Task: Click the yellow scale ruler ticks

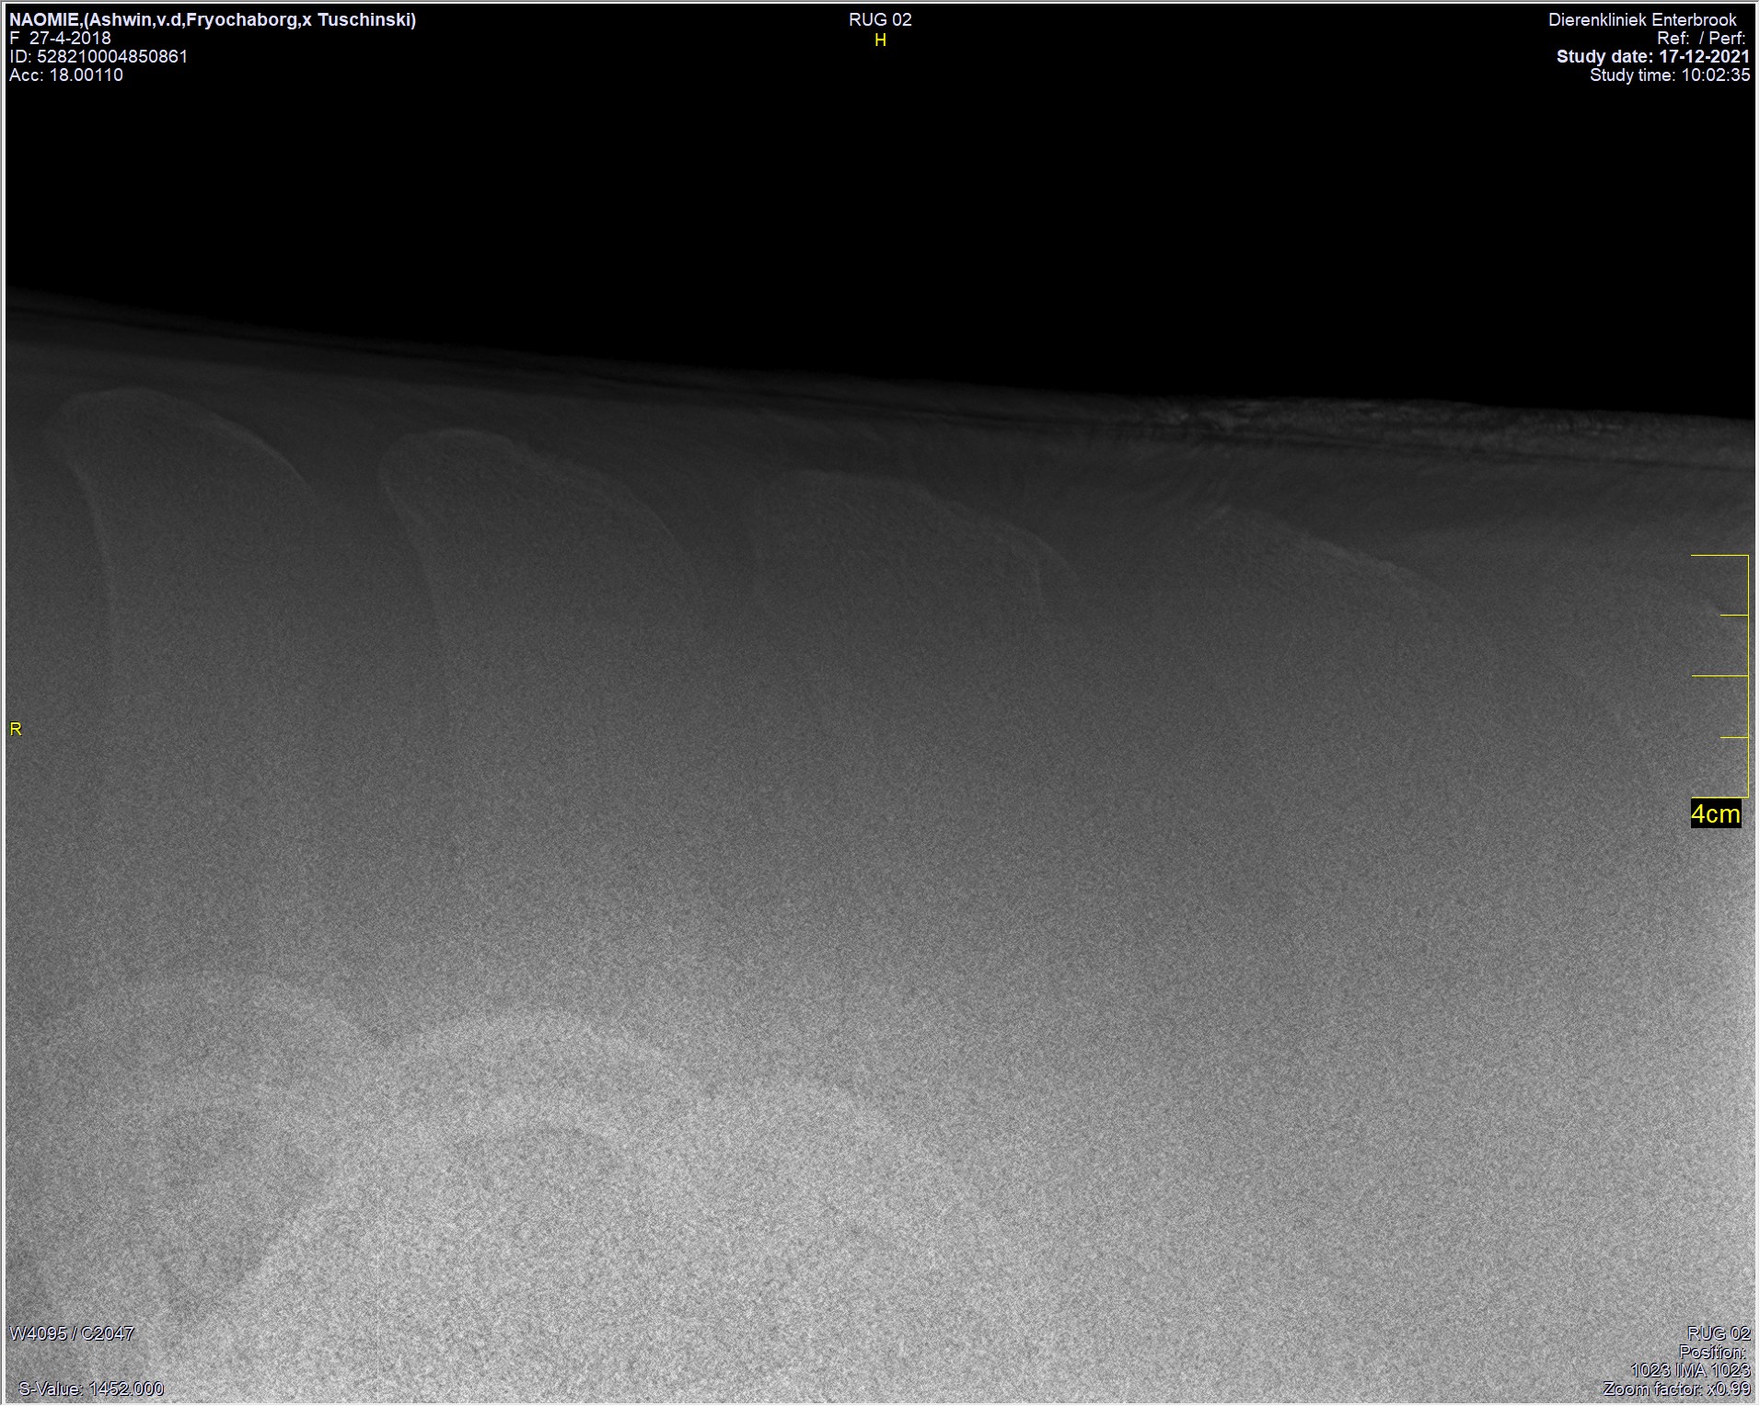Action: tap(1719, 675)
